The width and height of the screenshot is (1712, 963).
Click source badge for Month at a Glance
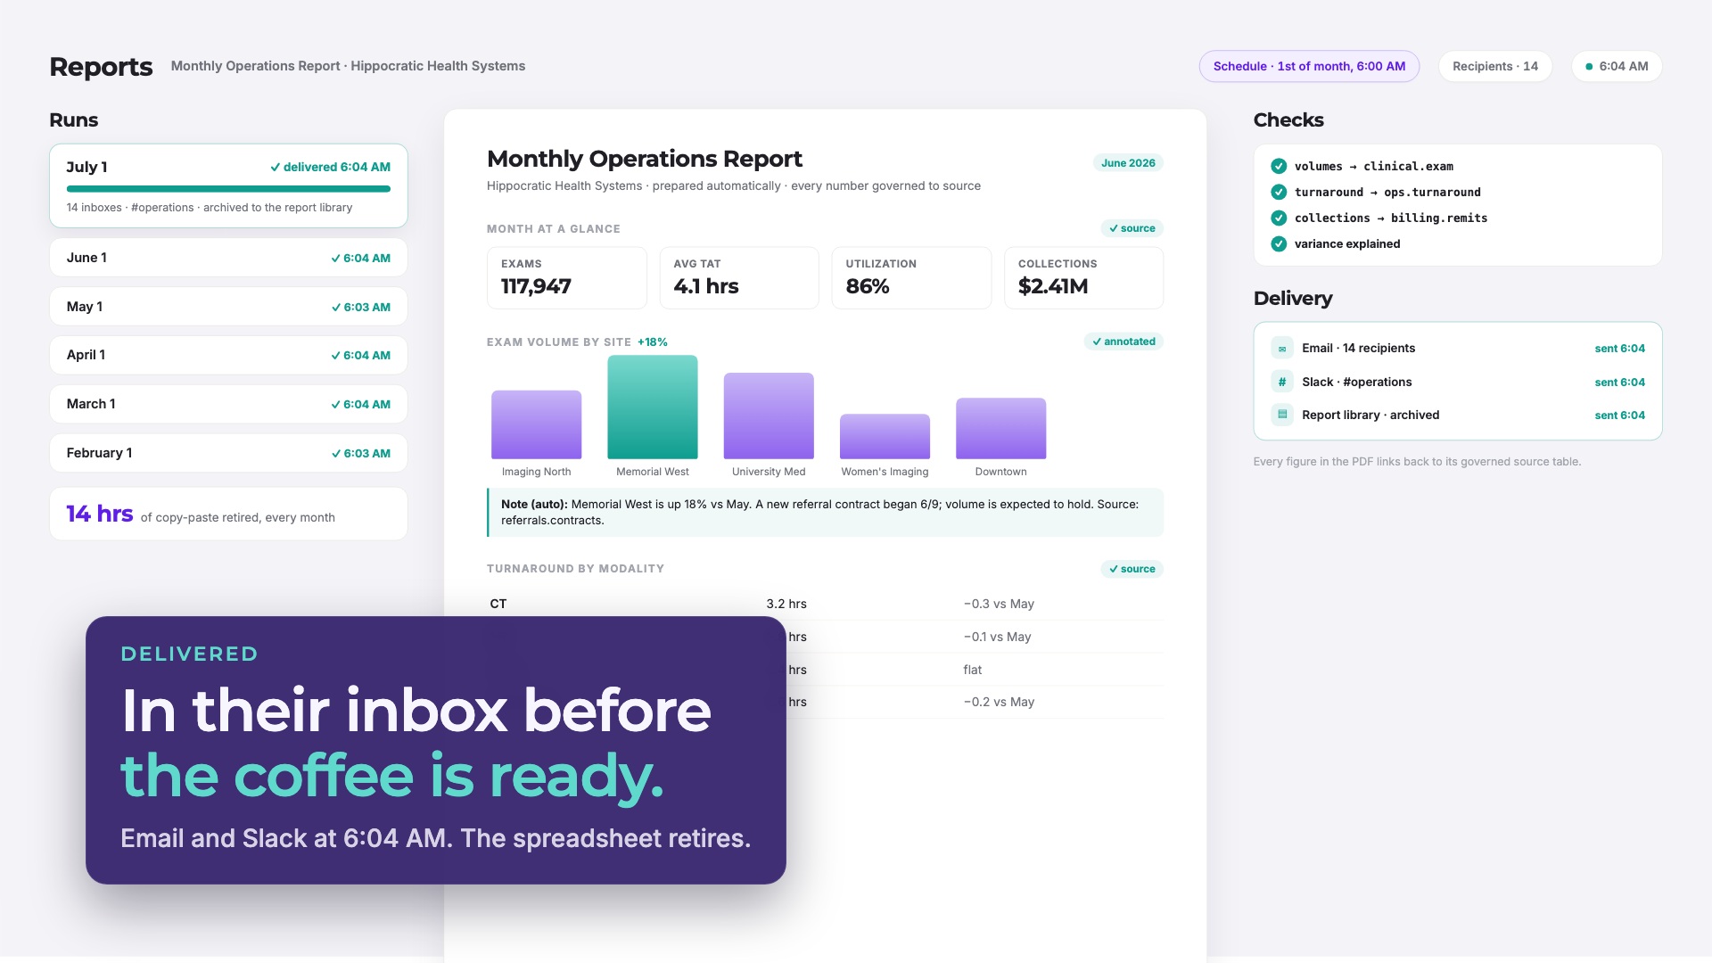pos(1132,228)
